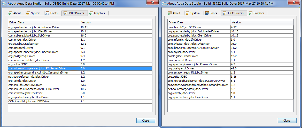
Task: Click version 3.67 cell in Build 53490 window
Action: (x=116, y=85)
